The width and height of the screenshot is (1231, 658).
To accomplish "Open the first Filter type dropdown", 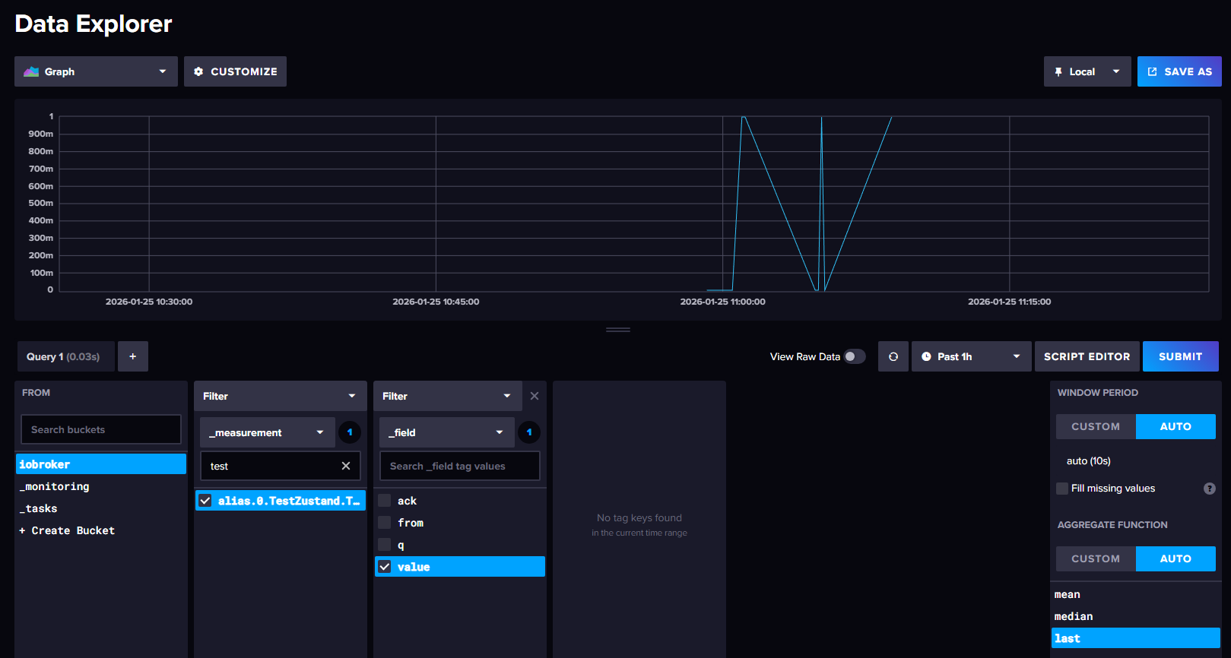I will pos(280,396).
